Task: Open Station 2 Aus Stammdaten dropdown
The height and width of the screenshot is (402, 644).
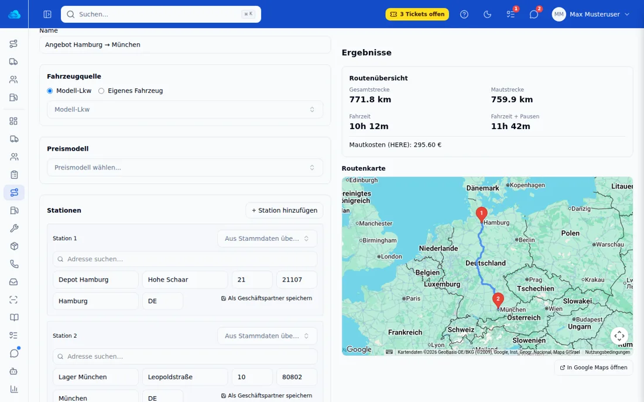Action: (267, 336)
